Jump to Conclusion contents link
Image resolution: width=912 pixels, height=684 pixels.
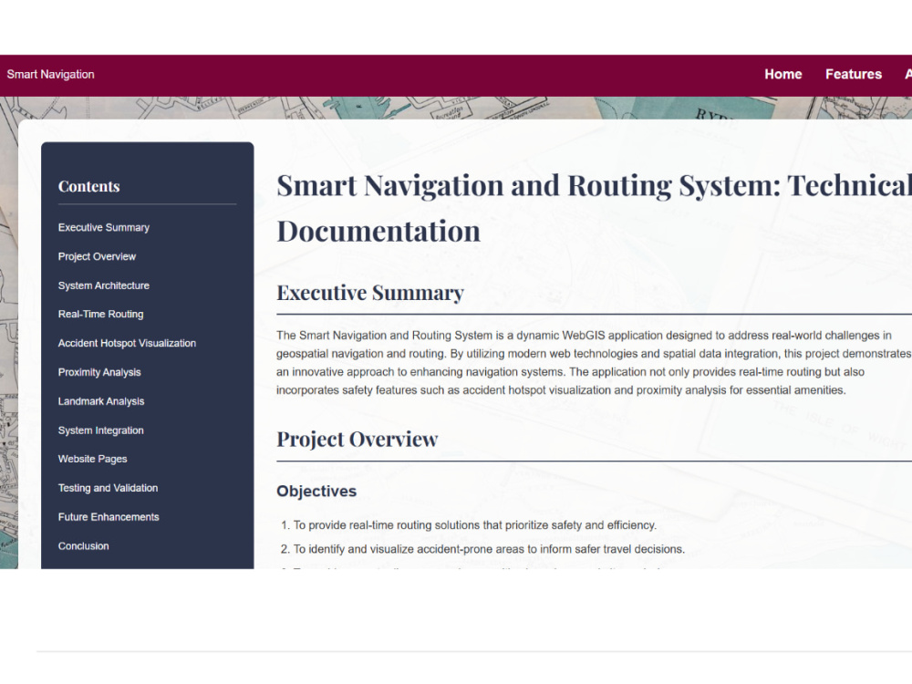83,546
